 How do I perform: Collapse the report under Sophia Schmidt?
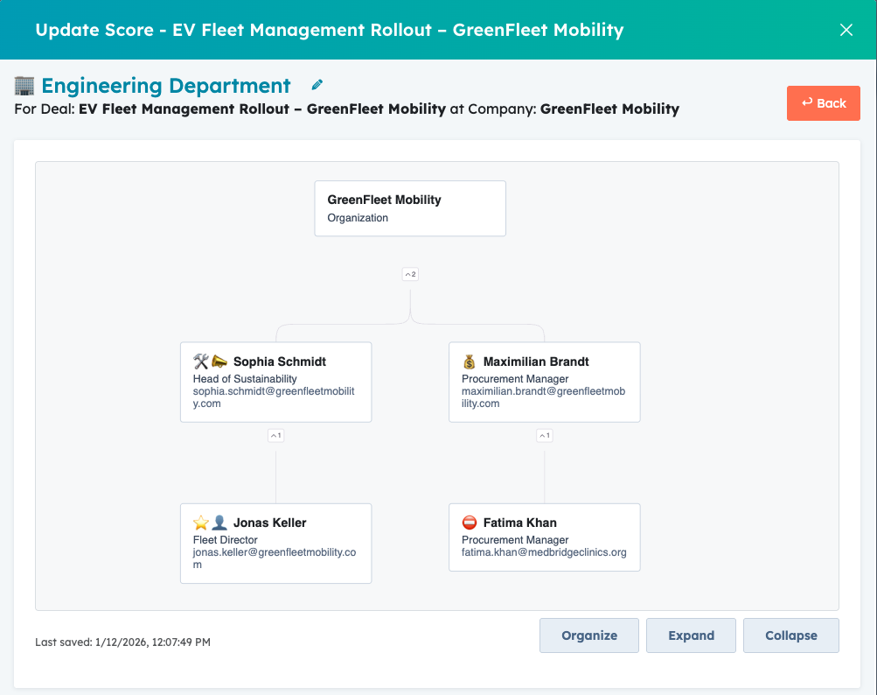coord(275,435)
